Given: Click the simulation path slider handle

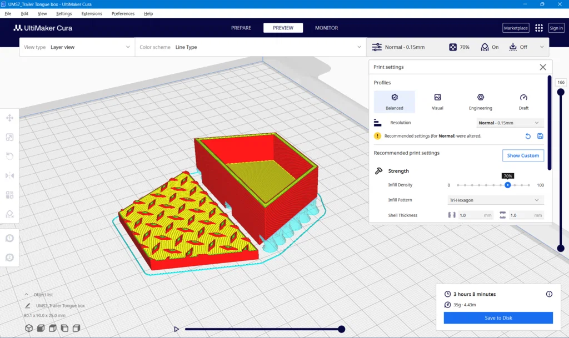Looking at the screenshot, I should point(342,329).
